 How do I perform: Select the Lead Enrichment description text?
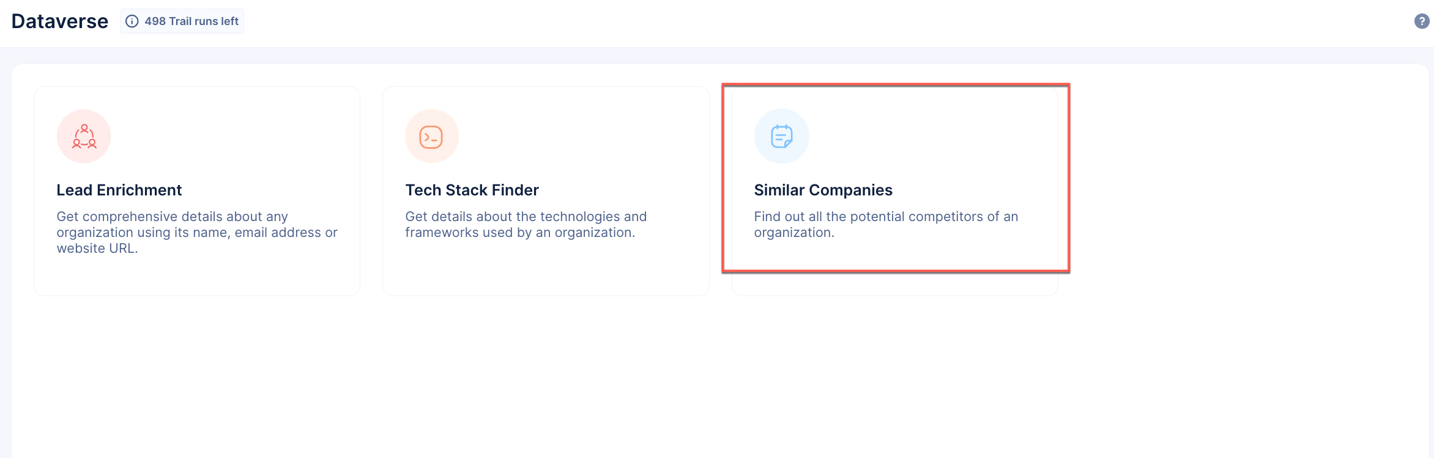(197, 233)
